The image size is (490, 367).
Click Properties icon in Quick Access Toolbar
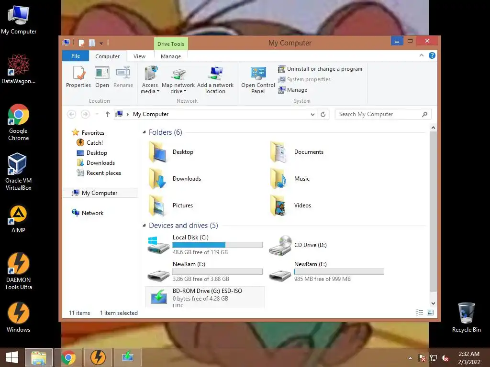point(81,43)
